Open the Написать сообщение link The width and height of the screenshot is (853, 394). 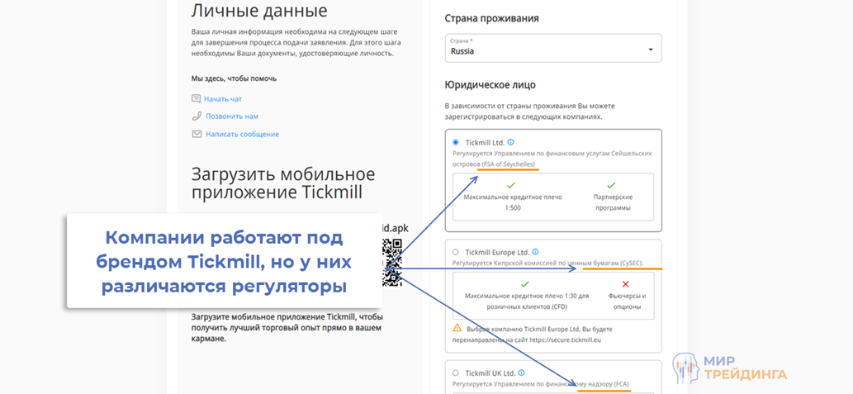242,134
